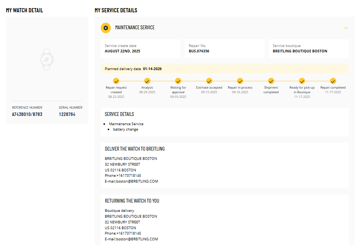Click the Planned delivery date banner
Viewport: 357px width, 245px height.
point(224,69)
